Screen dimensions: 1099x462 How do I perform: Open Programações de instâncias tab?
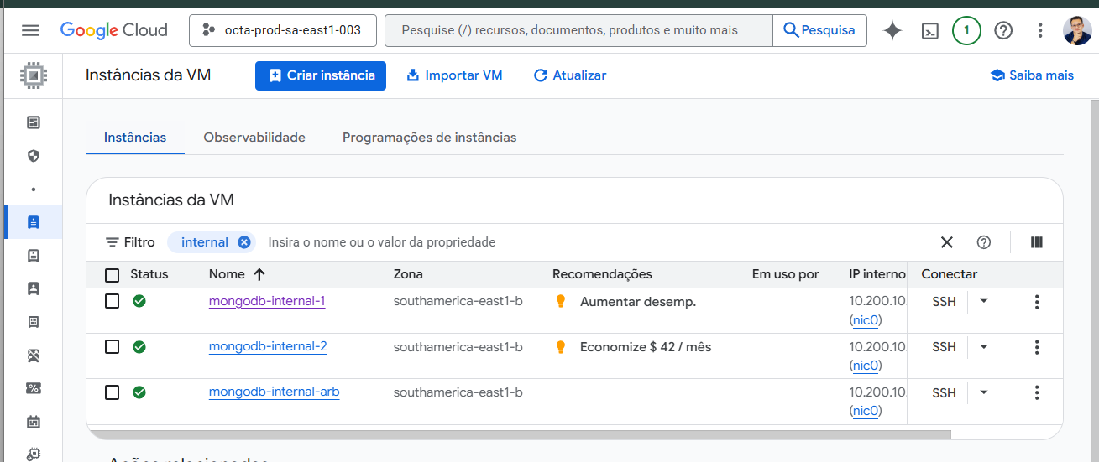429,138
